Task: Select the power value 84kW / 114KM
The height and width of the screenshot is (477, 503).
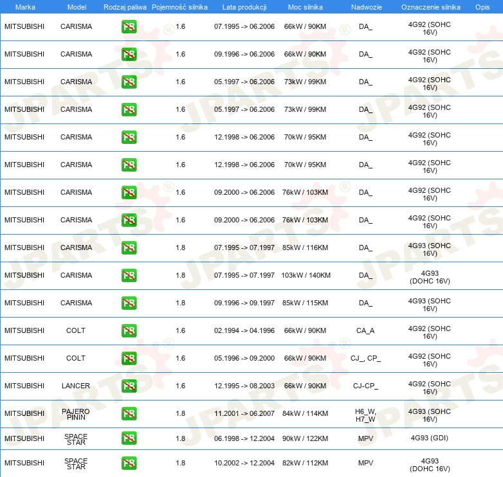Action: [x=305, y=413]
